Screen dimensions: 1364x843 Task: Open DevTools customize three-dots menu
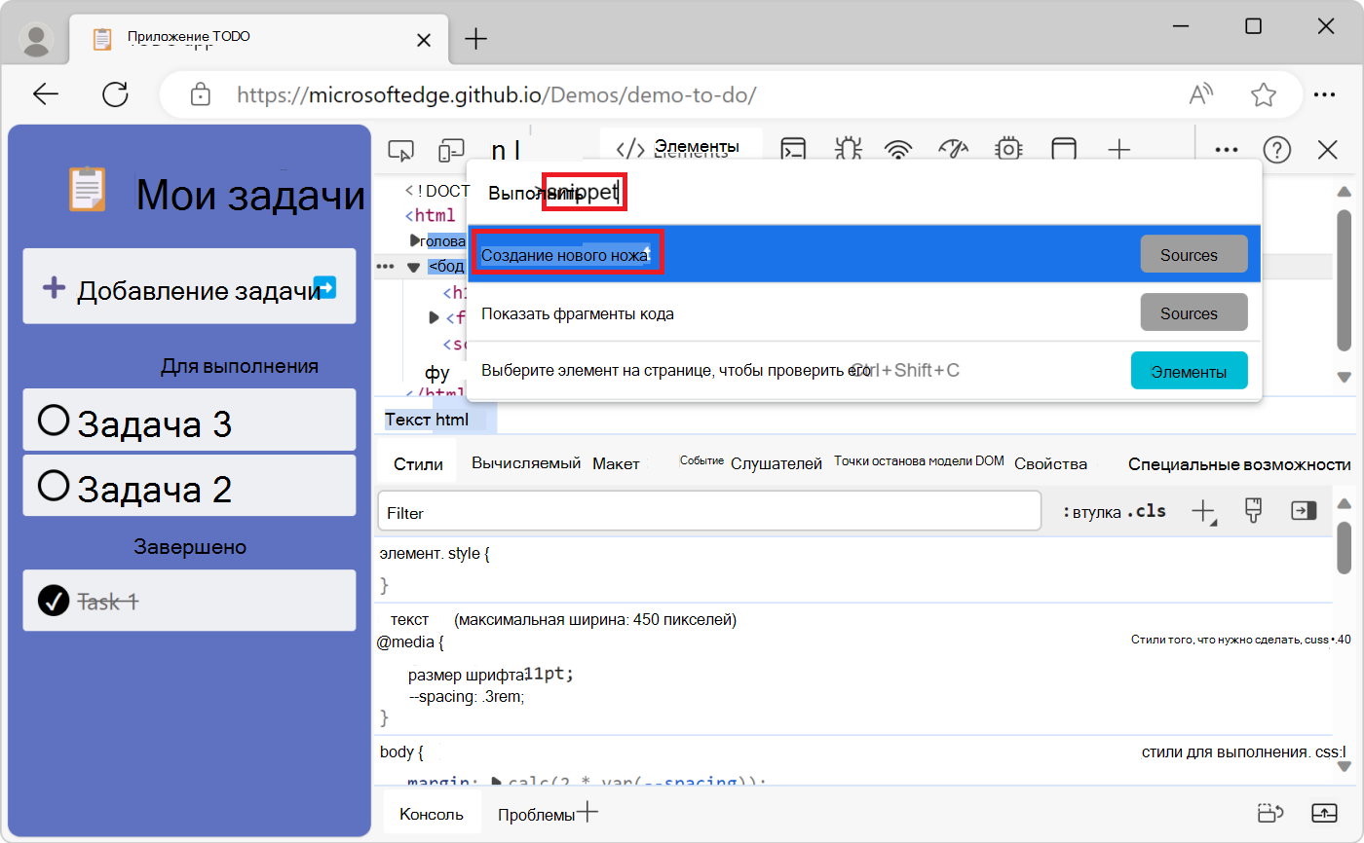coord(1226,150)
